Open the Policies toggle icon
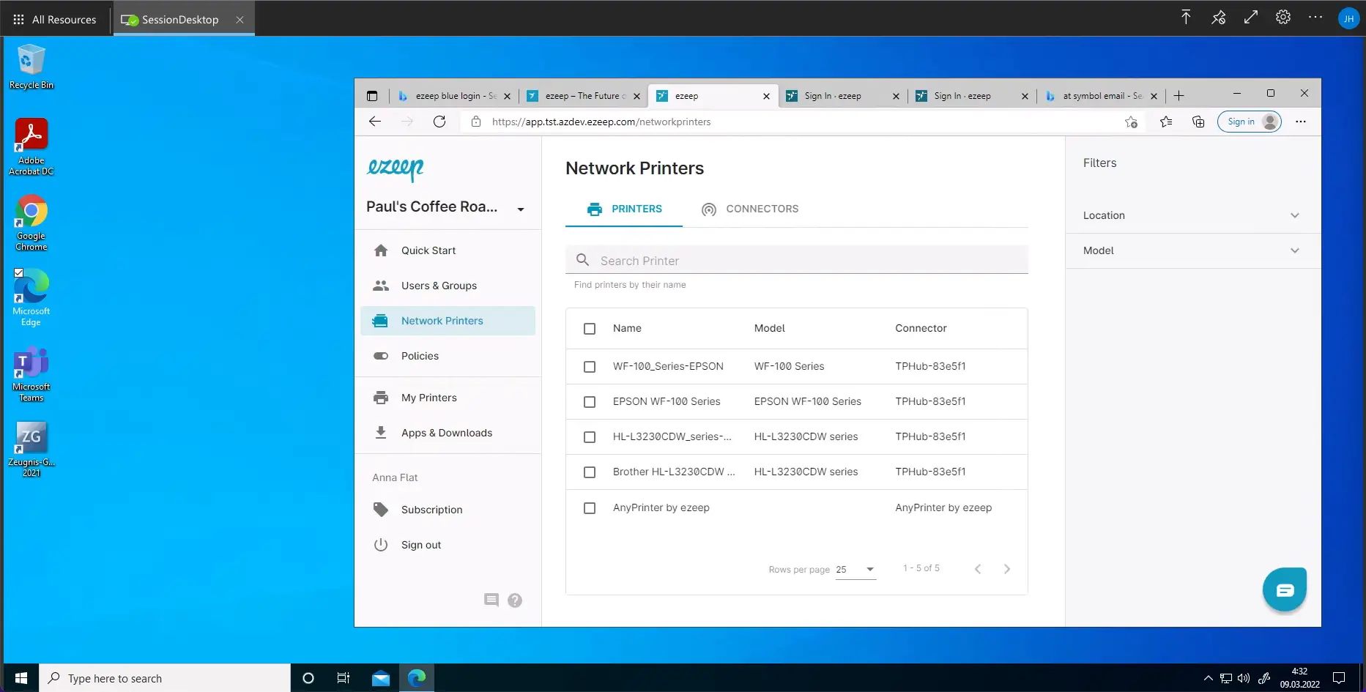This screenshot has width=1366, height=692. pyautogui.click(x=382, y=356)
